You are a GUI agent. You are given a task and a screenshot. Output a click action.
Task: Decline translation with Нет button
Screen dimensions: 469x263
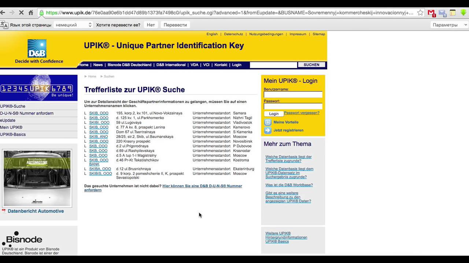(151, 25)
